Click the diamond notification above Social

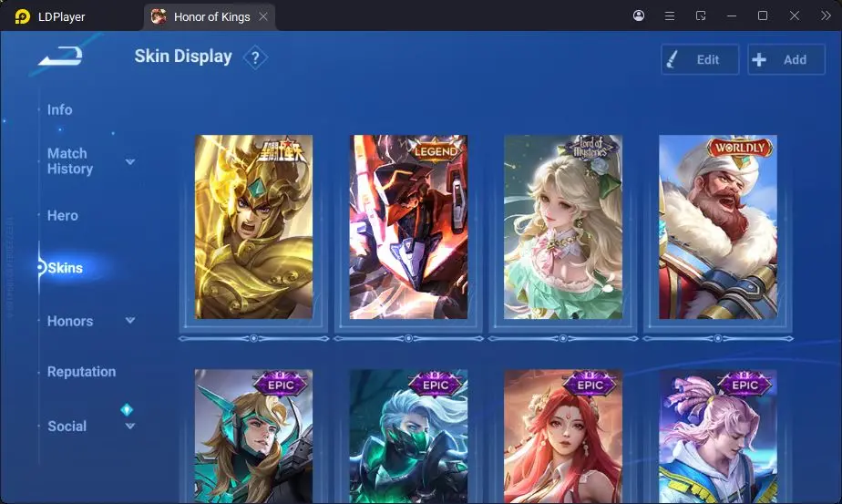click(x=127, y=410)
